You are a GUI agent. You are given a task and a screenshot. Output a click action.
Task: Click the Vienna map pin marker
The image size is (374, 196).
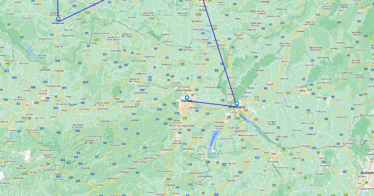click(187, 97)
